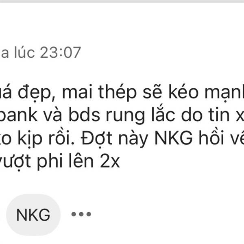Screen dimensions: 244x244
Task: Click the gray divider bar at top
Action: coord(122,1)
